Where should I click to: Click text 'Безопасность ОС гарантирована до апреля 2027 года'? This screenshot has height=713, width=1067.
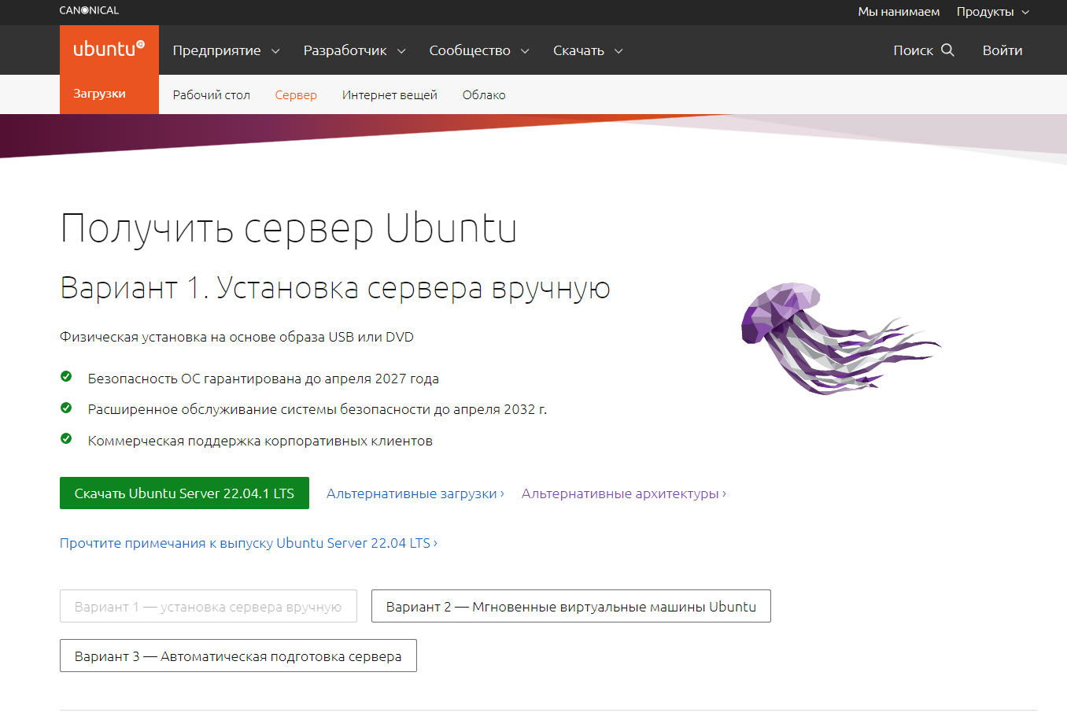click(x=264, y=379)
